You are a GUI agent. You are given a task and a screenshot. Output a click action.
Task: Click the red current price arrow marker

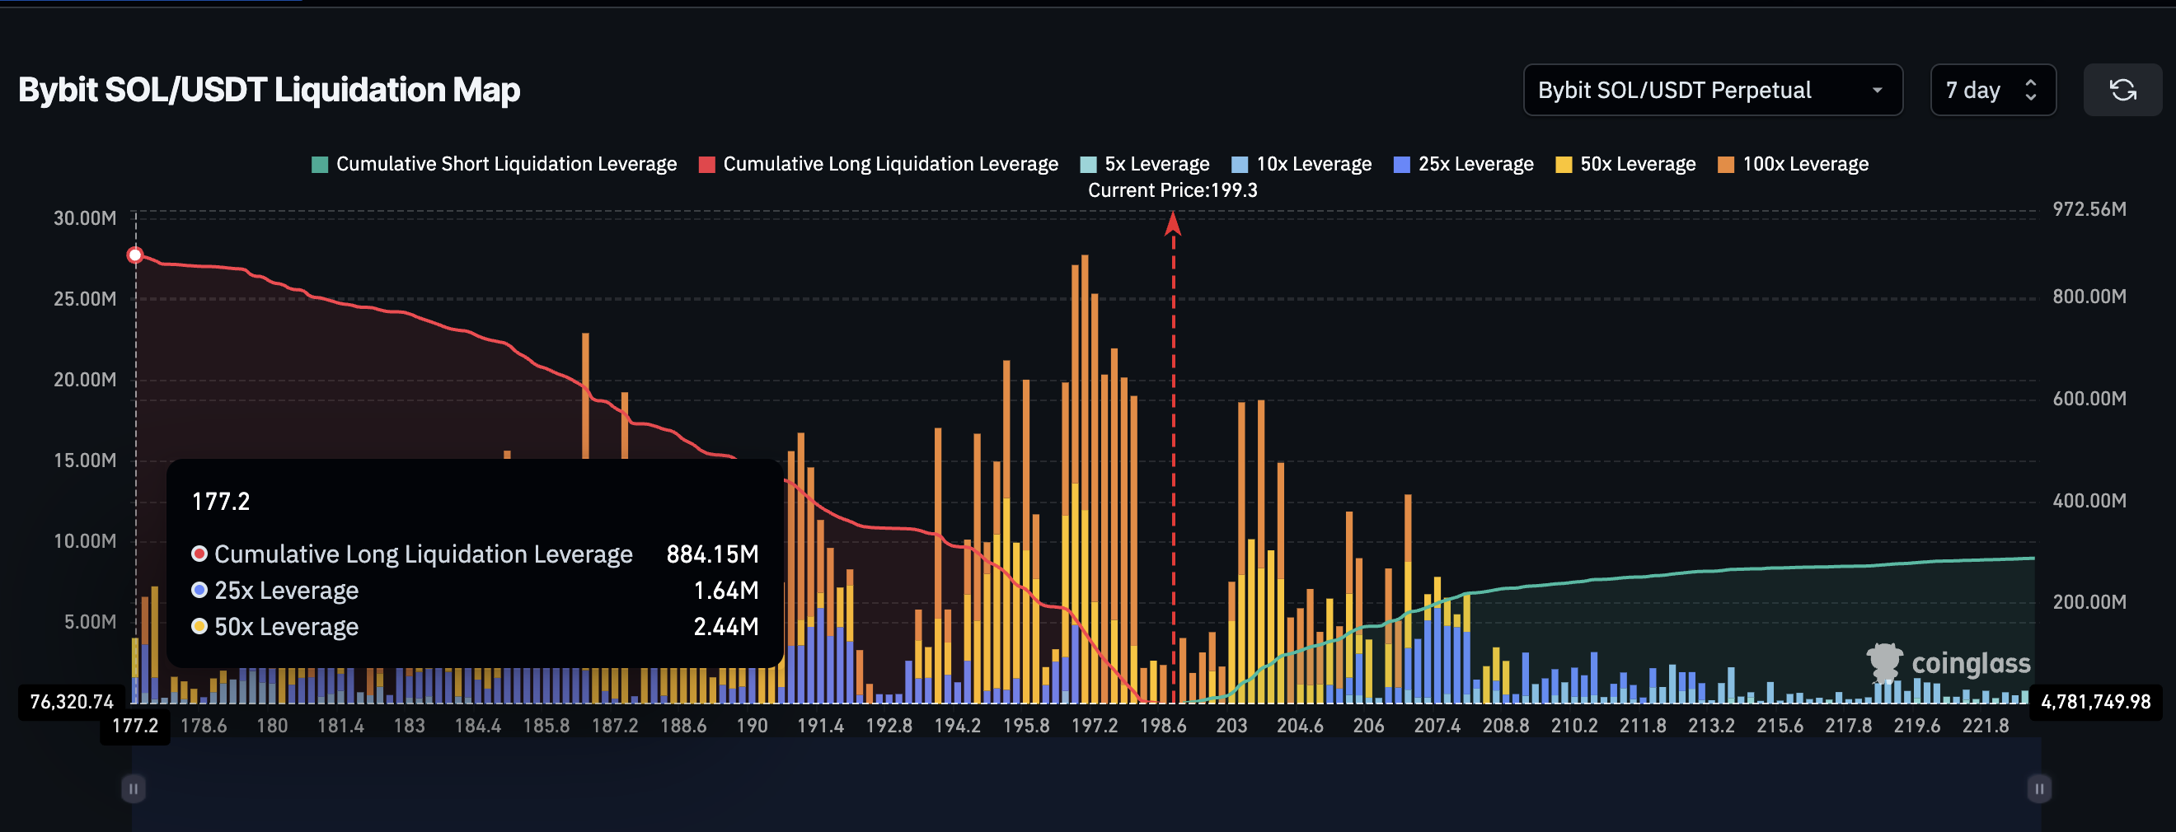[x=1172, y=224]
